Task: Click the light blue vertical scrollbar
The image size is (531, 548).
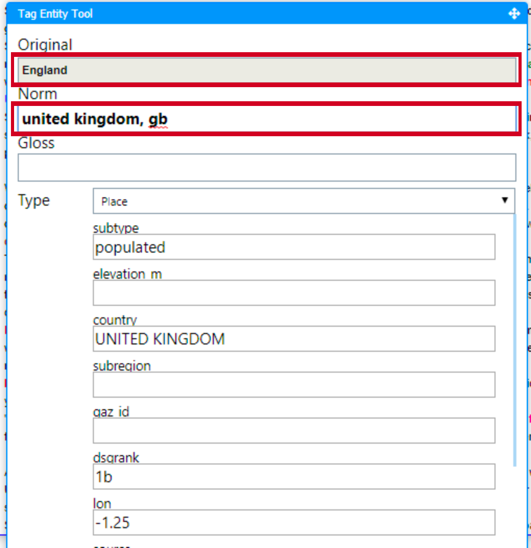Action: [515, 339]
